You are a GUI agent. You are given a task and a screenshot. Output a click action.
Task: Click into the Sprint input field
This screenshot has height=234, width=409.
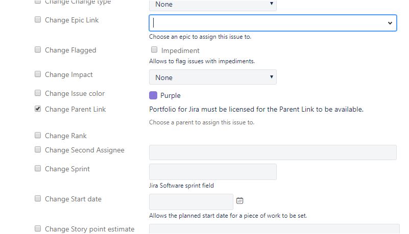[x=213, y=172]
